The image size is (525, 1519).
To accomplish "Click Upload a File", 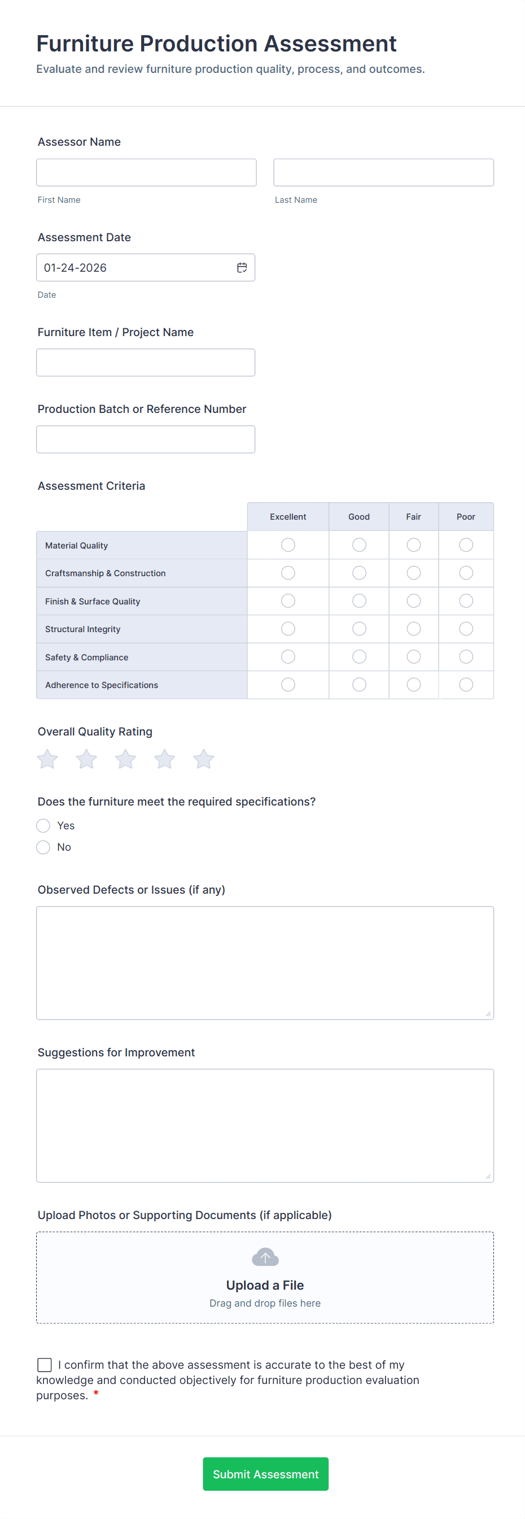I will (x=265, y=1286).
